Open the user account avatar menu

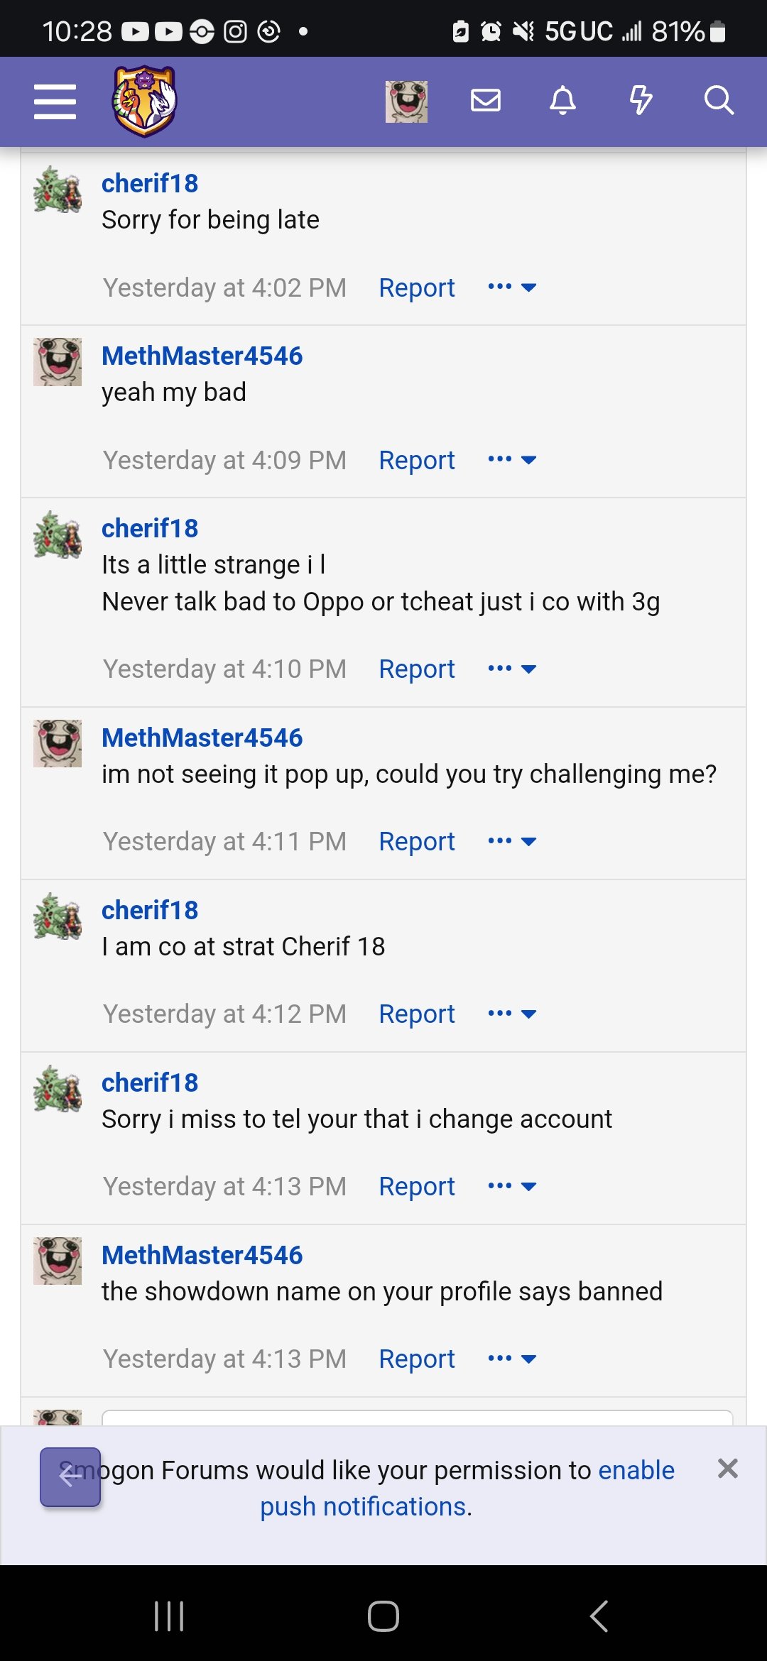[406, 102]
